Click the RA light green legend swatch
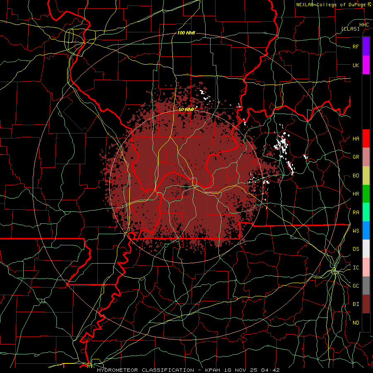The width and height of the screenshot is (373, 373). 366,212
